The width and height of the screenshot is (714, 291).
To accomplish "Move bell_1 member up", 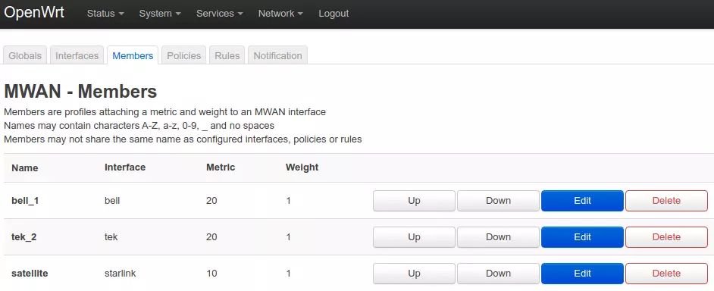I will click(x=414, y=201).
